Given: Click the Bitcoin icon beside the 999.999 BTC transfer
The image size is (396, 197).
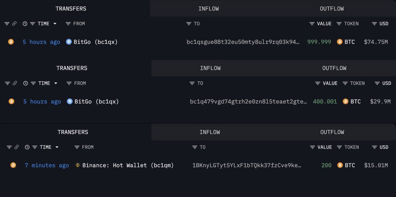Looking at the screenshot, I should [11, 42].
